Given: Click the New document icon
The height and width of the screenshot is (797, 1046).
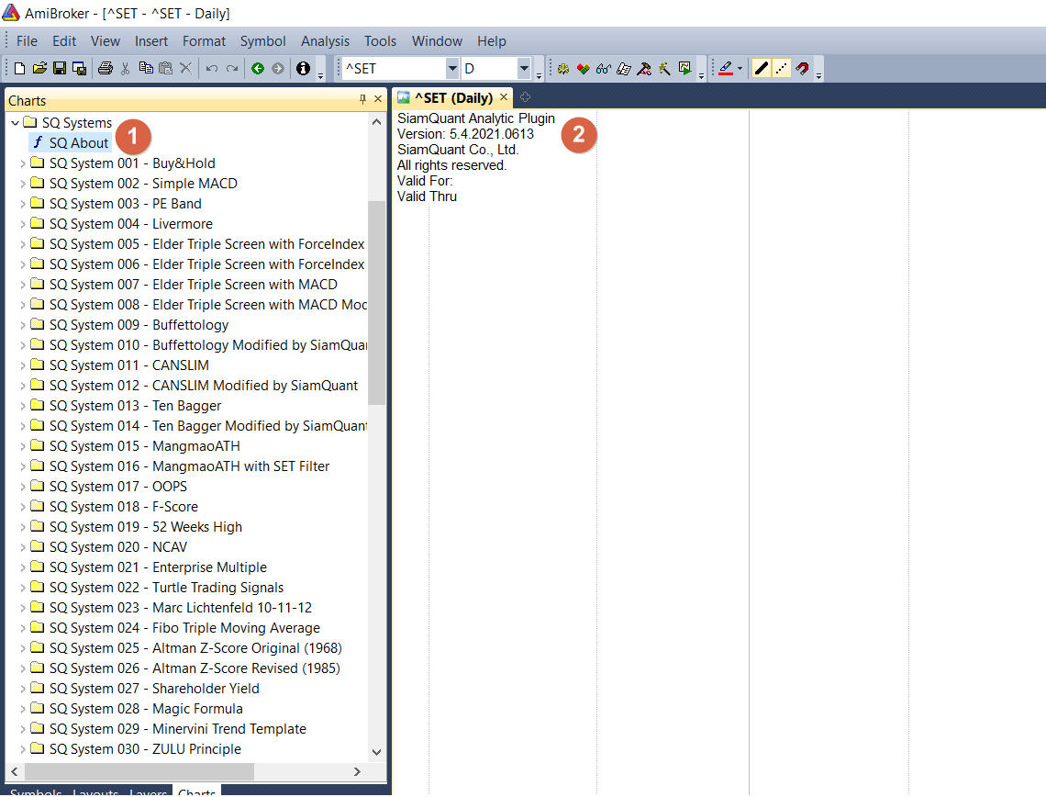Looking at the screenshot, I should point(19,69).
